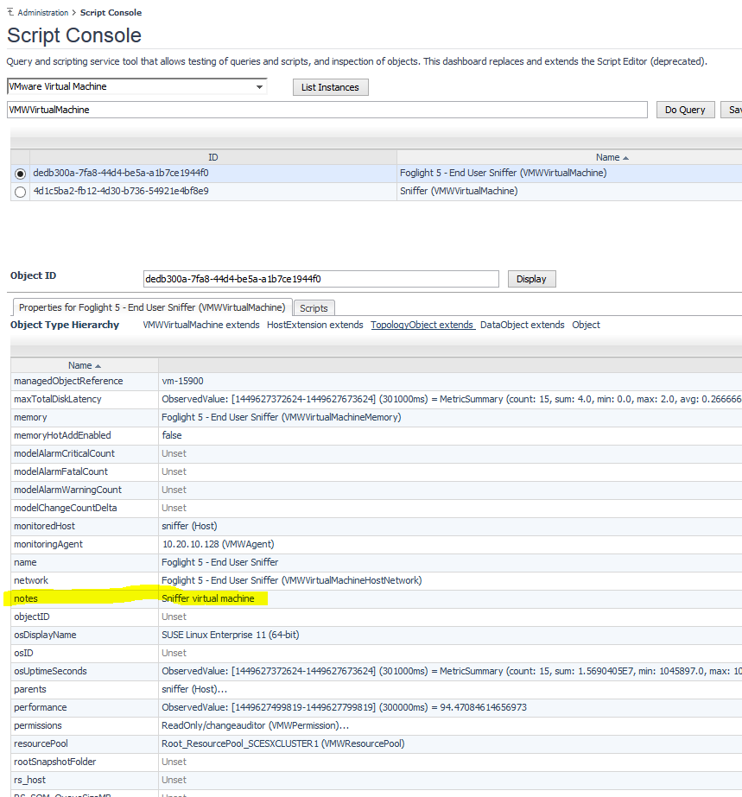Click the sniffer (Host)... parents value
742x797 pixels.
[194, 689]
